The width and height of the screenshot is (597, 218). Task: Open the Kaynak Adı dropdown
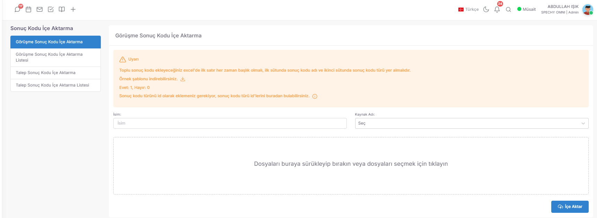click(x=472, y=123)
